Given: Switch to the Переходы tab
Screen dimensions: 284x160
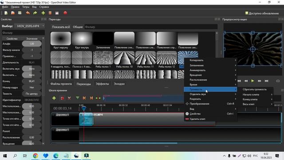Looking at the screenshot, I should 84,84.
